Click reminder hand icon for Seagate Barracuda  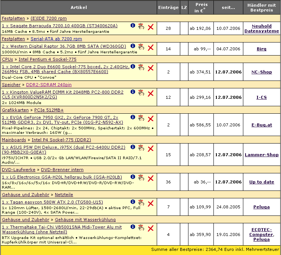click(x=141, y=26)
